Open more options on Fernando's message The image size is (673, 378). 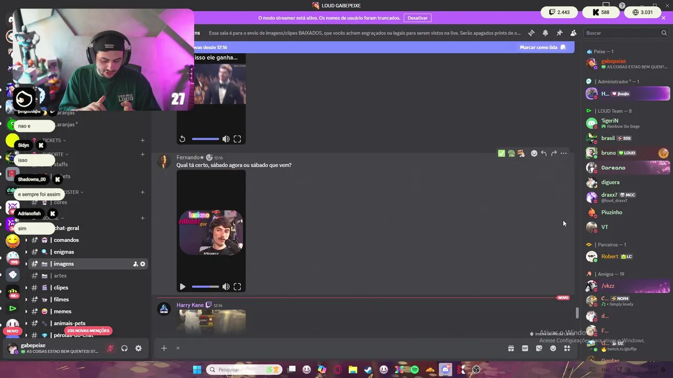[x=564, y=153]
